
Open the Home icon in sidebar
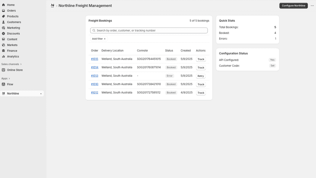(x=3, y=5)
